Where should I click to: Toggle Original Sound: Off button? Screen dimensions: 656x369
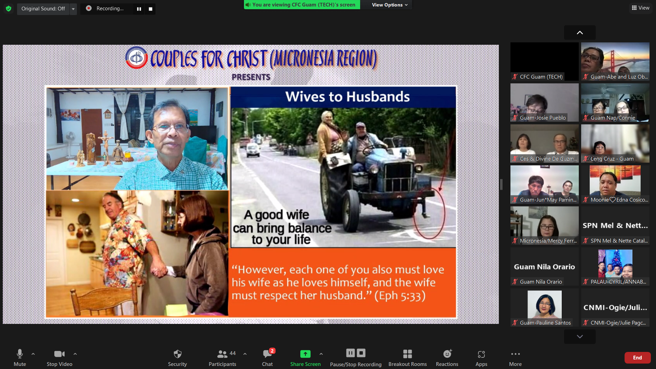(43, 9)
